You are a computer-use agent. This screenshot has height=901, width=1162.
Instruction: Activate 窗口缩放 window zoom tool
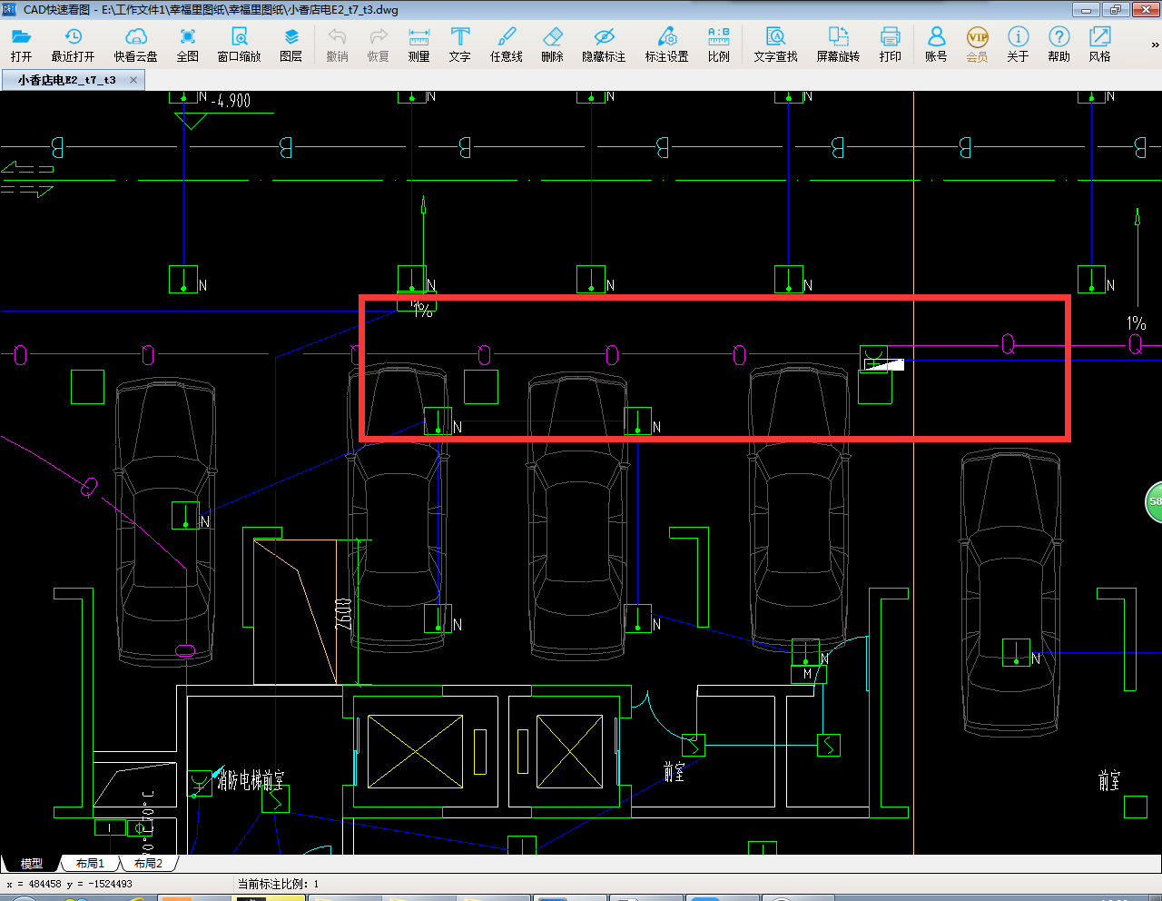click(240, 45)
